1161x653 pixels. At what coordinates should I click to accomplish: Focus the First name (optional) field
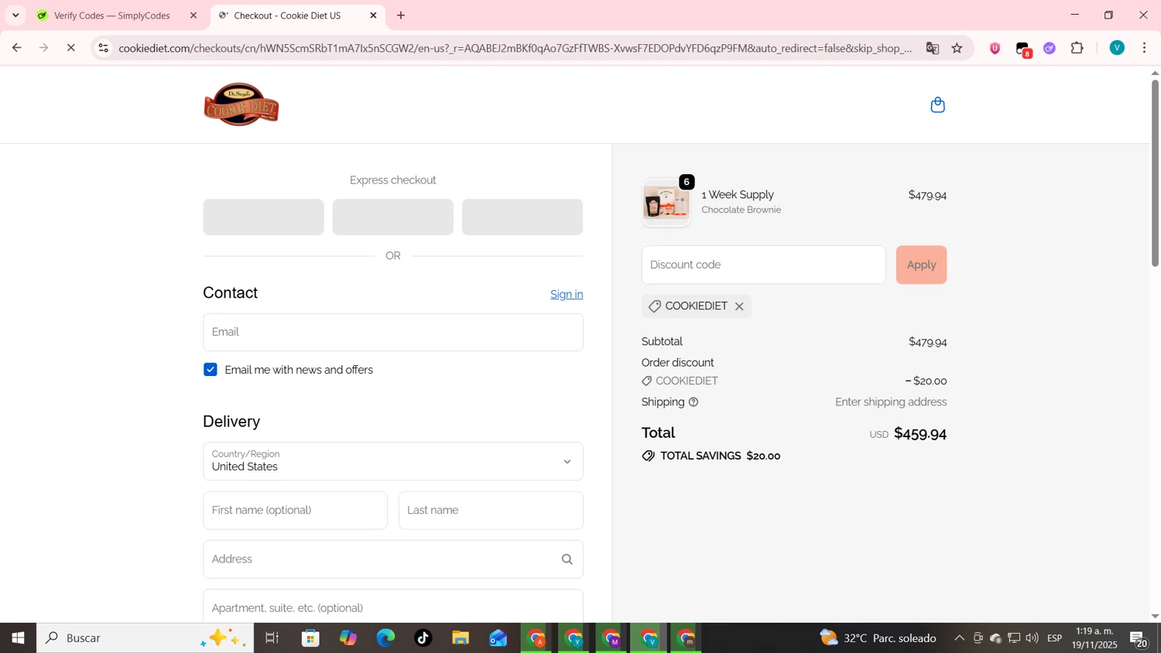(x=295, y=511)
